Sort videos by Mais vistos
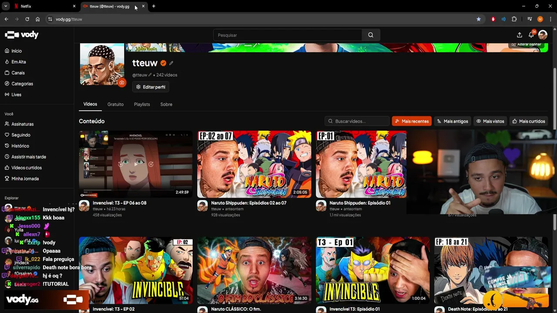This screenshot has height=313, width=557. pos(490,121)
